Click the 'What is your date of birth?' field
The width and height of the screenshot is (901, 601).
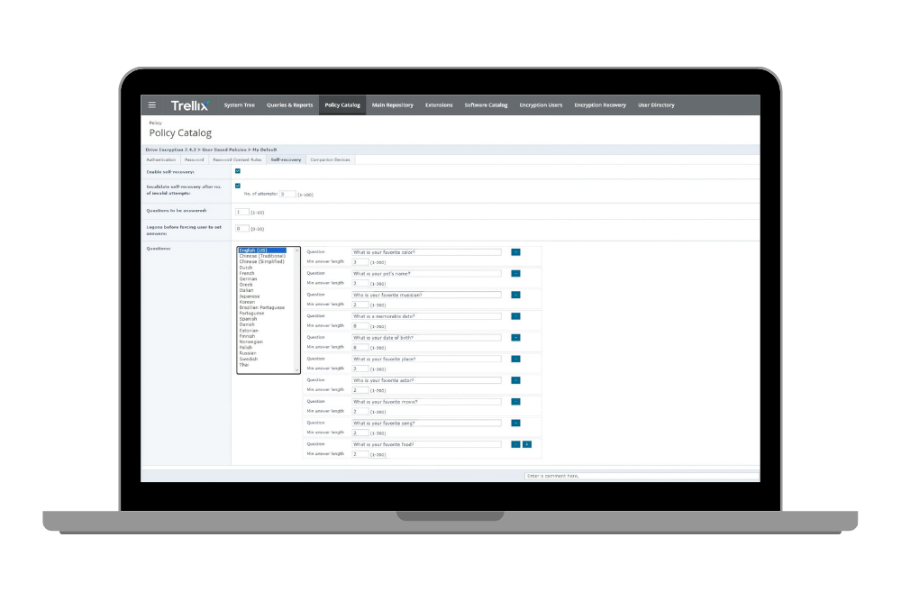[426, 338]
